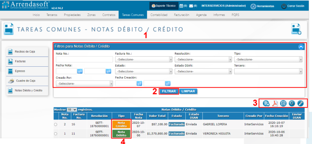Click the new note icon at top right

(x=296, y=30)
